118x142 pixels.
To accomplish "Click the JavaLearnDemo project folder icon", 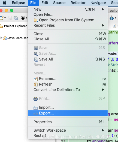I will [x=5, y=38].
